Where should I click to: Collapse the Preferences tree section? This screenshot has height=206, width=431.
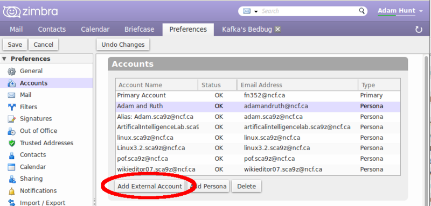[4, 59]
